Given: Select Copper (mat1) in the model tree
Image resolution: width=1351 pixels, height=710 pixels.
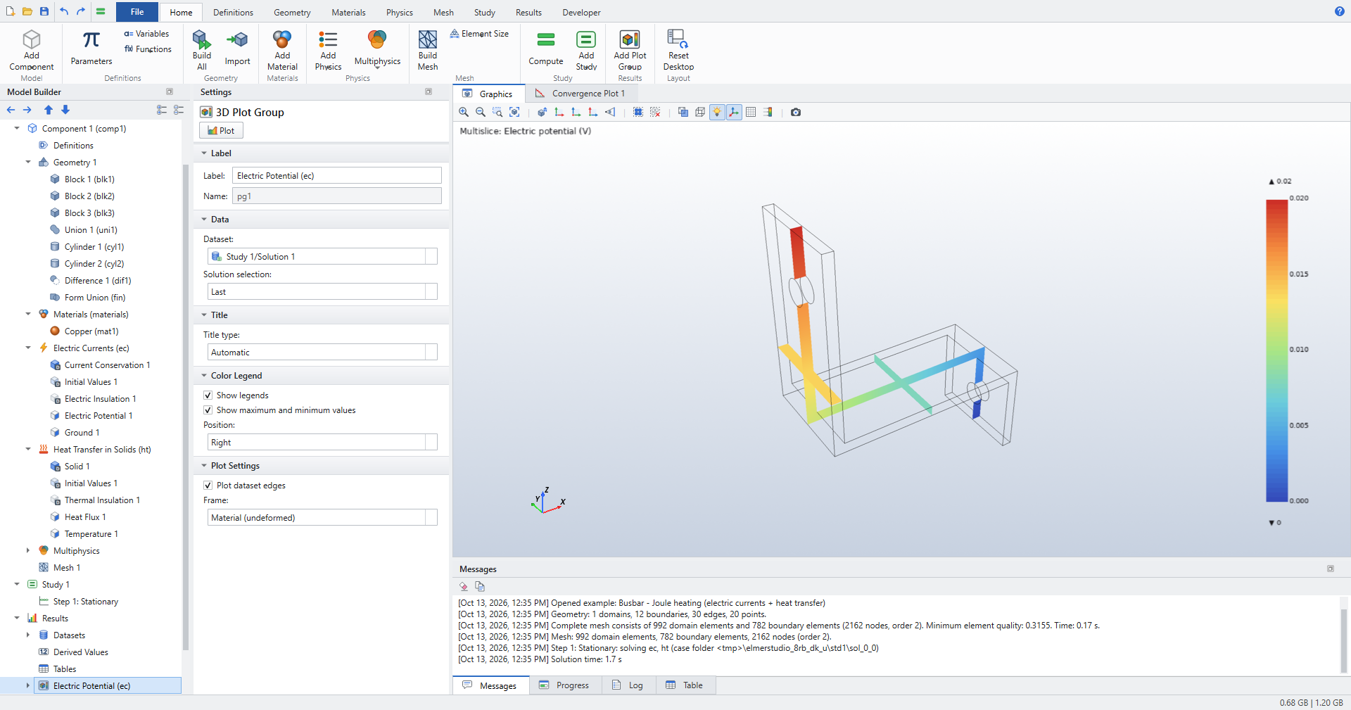Looking at the screenshot, I should [91, 331].
